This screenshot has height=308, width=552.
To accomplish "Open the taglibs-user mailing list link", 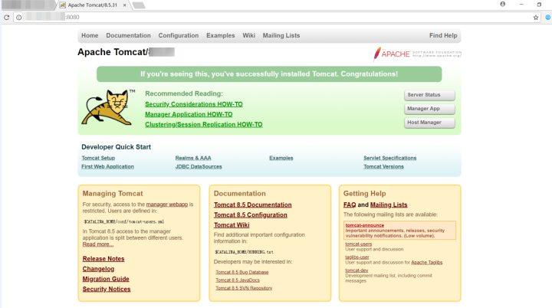I will click(357, 257).
